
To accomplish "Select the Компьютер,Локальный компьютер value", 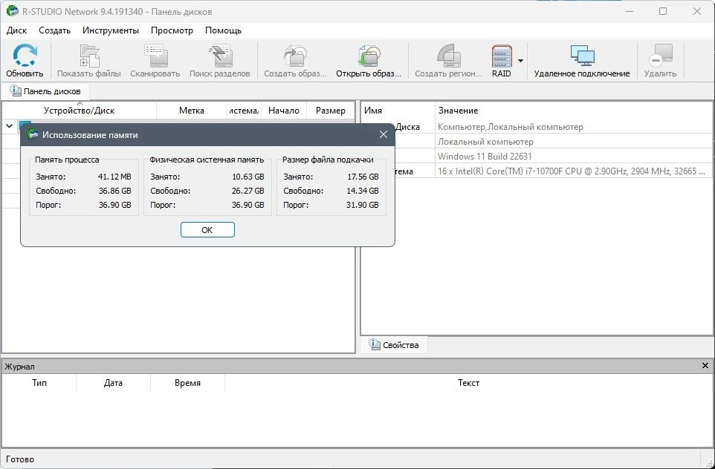I will click(511, 127).
